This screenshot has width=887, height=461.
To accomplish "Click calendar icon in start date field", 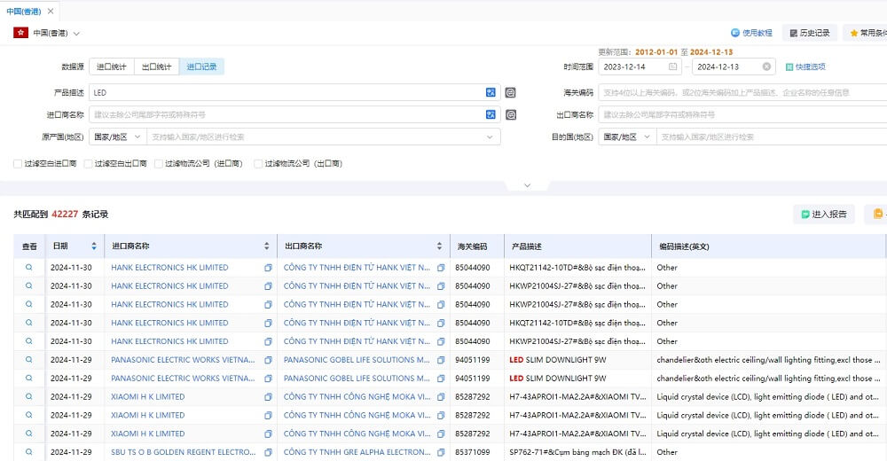I will [672, 66].
